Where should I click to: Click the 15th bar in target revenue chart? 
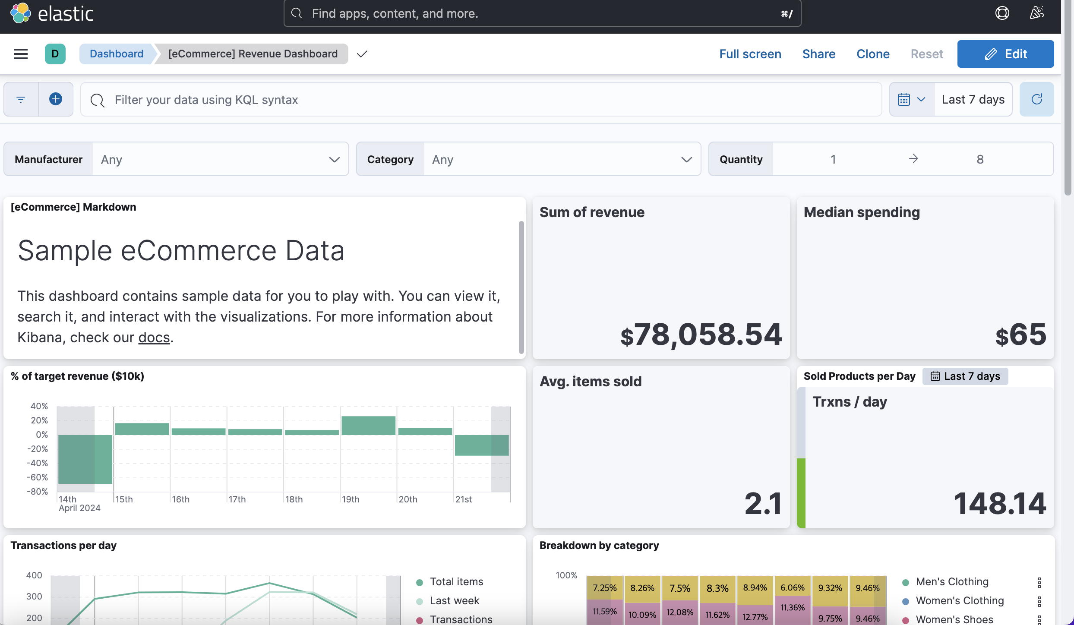[x=142, y=429]
